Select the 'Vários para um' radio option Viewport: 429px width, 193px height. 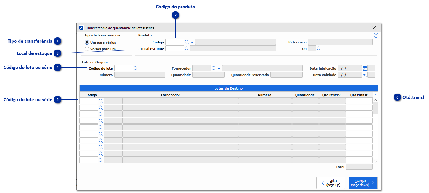tap(87, 49)
